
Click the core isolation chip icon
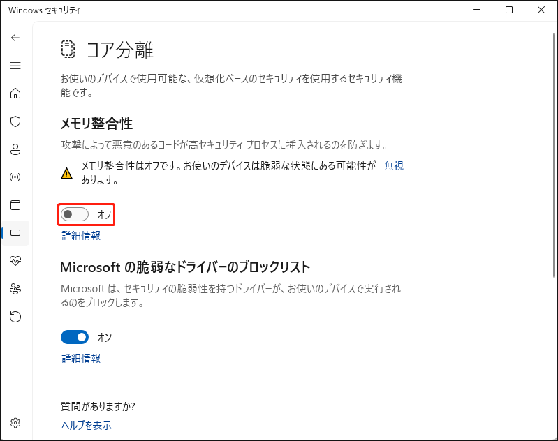pos(68,49)
